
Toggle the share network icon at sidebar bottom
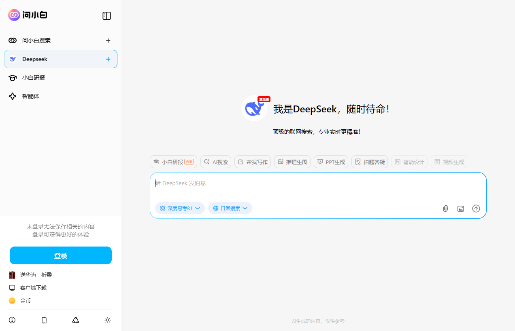76,320
